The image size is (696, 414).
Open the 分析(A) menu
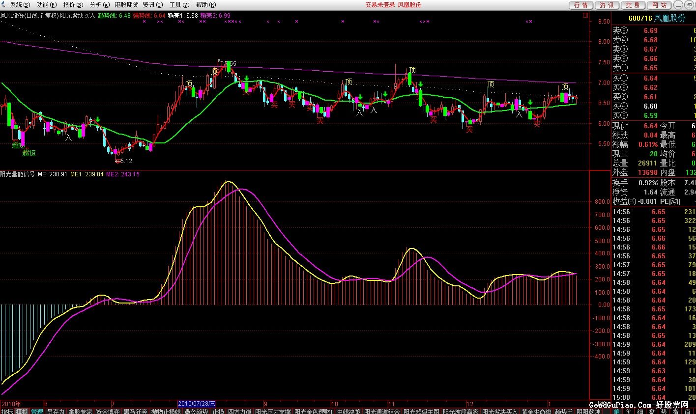[x=99, y=4]
